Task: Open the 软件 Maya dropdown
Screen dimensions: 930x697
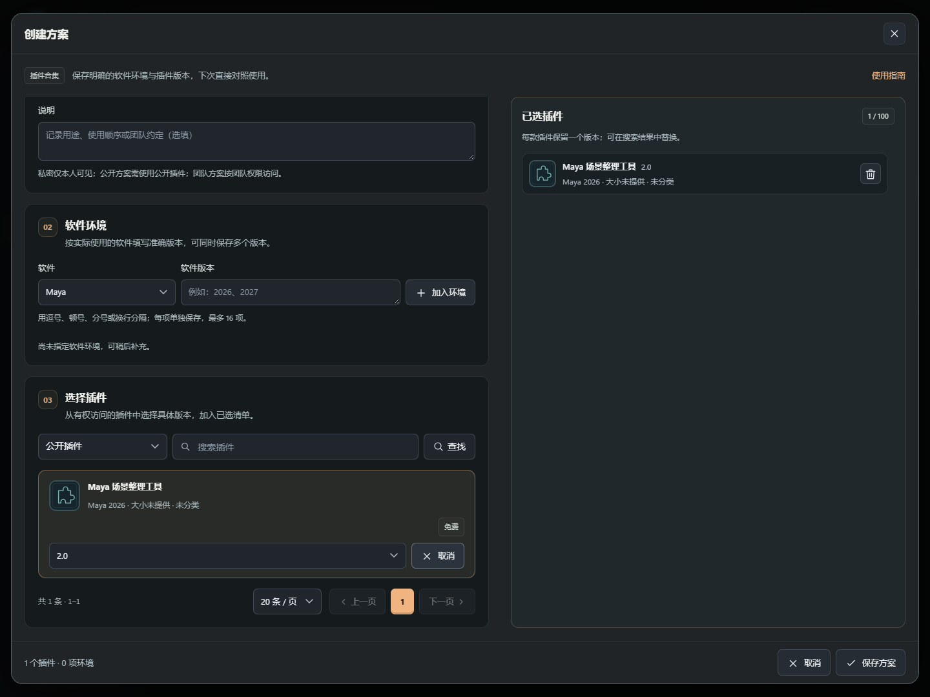Action: pyautogui.click(x=107, y=292)
